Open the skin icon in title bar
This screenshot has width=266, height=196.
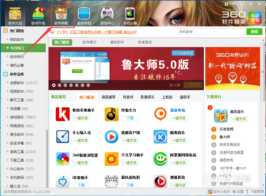point(226,4)
